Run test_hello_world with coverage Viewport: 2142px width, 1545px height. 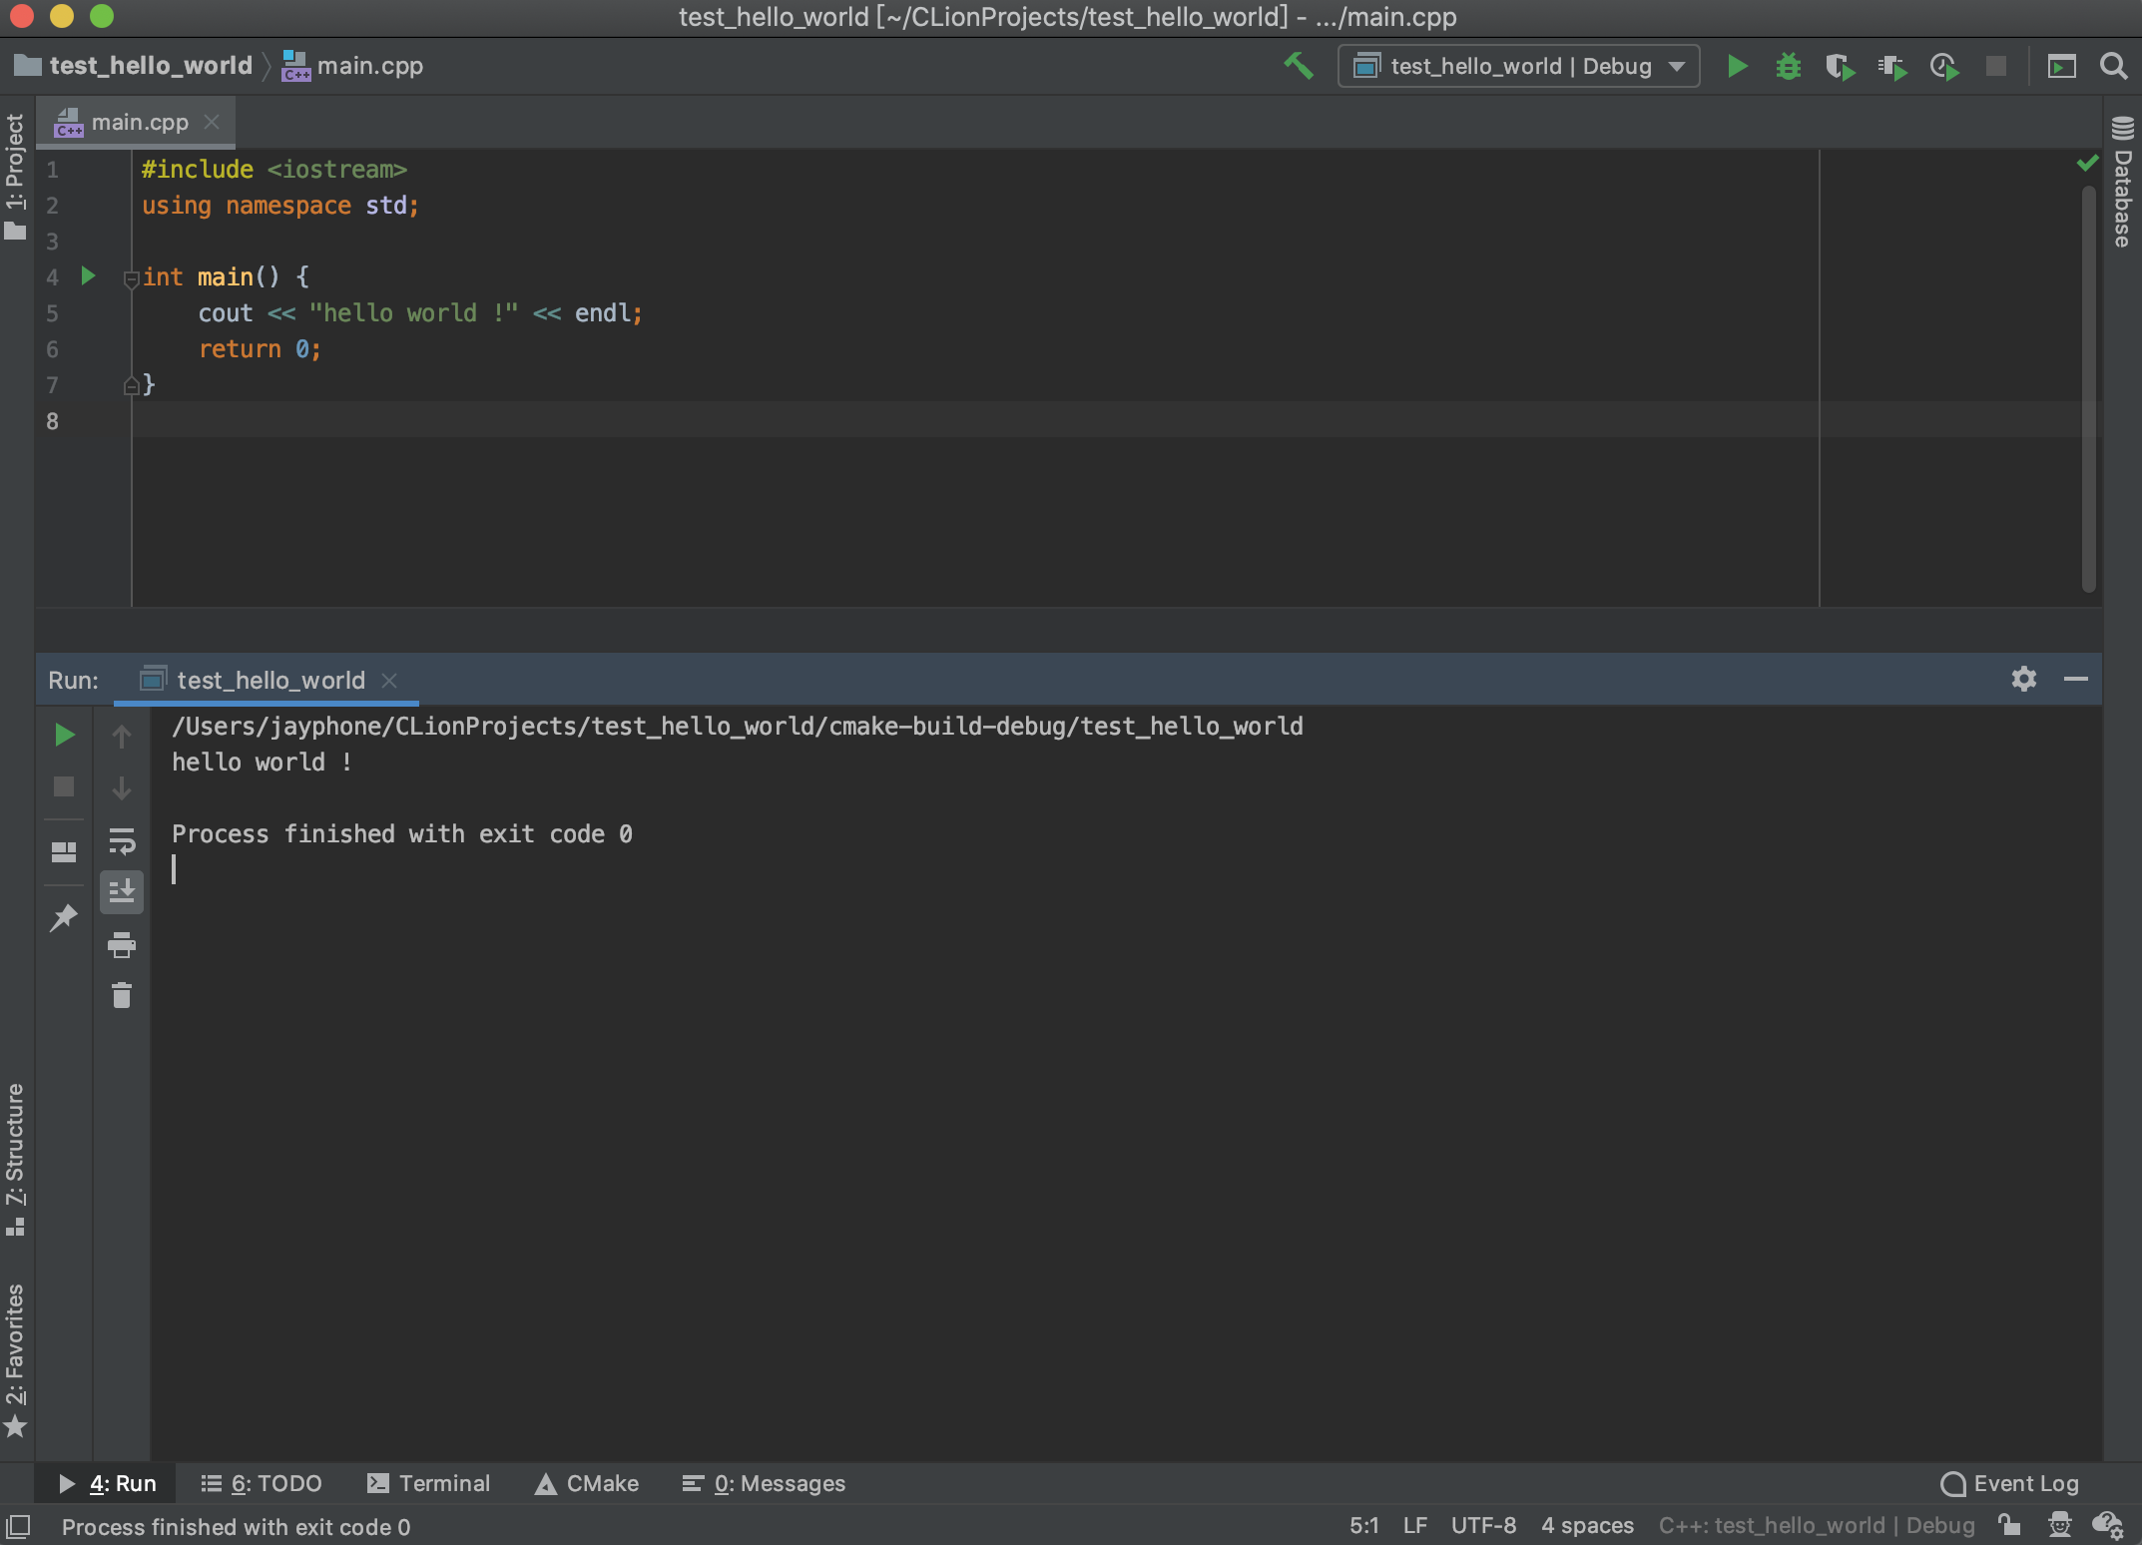[1841, 66]
